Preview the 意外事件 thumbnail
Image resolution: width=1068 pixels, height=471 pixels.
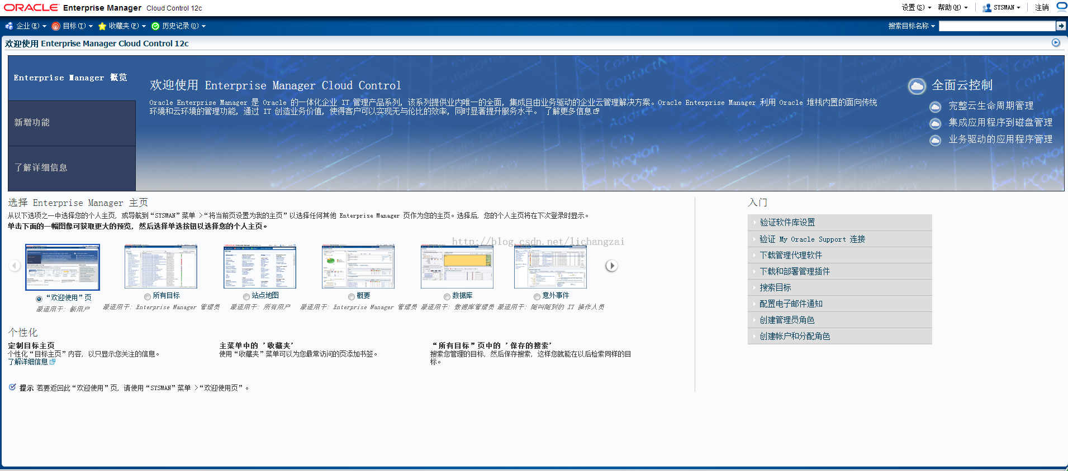pos(550,267)
